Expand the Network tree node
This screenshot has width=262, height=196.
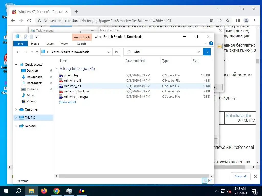16,126
